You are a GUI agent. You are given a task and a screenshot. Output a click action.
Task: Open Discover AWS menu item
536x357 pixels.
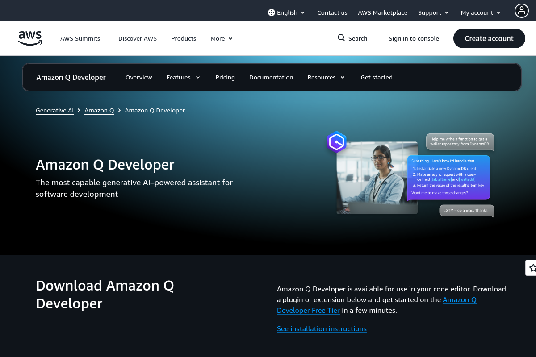click(x=138, y=38)
